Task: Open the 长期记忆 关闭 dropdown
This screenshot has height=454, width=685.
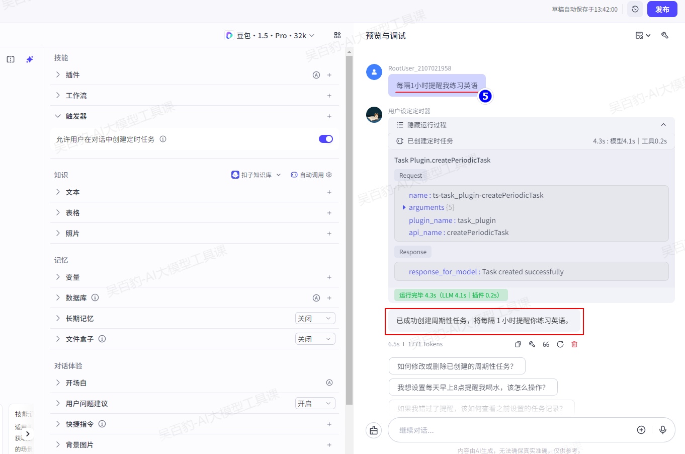Action: click(315, 319)
